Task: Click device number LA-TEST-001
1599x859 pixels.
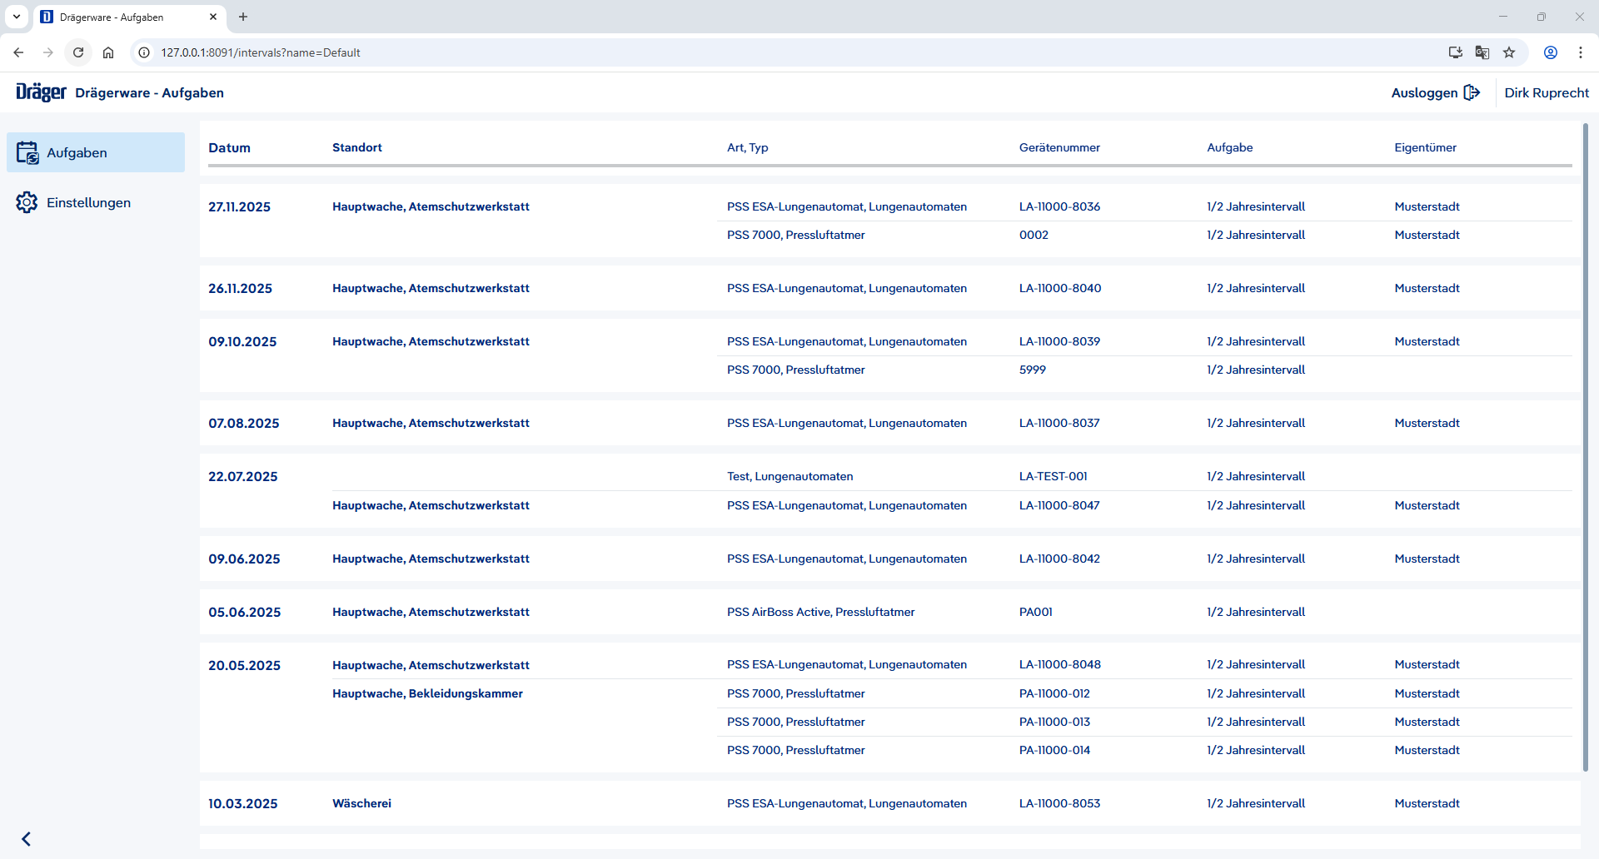Action: [x=1054, y=476]
